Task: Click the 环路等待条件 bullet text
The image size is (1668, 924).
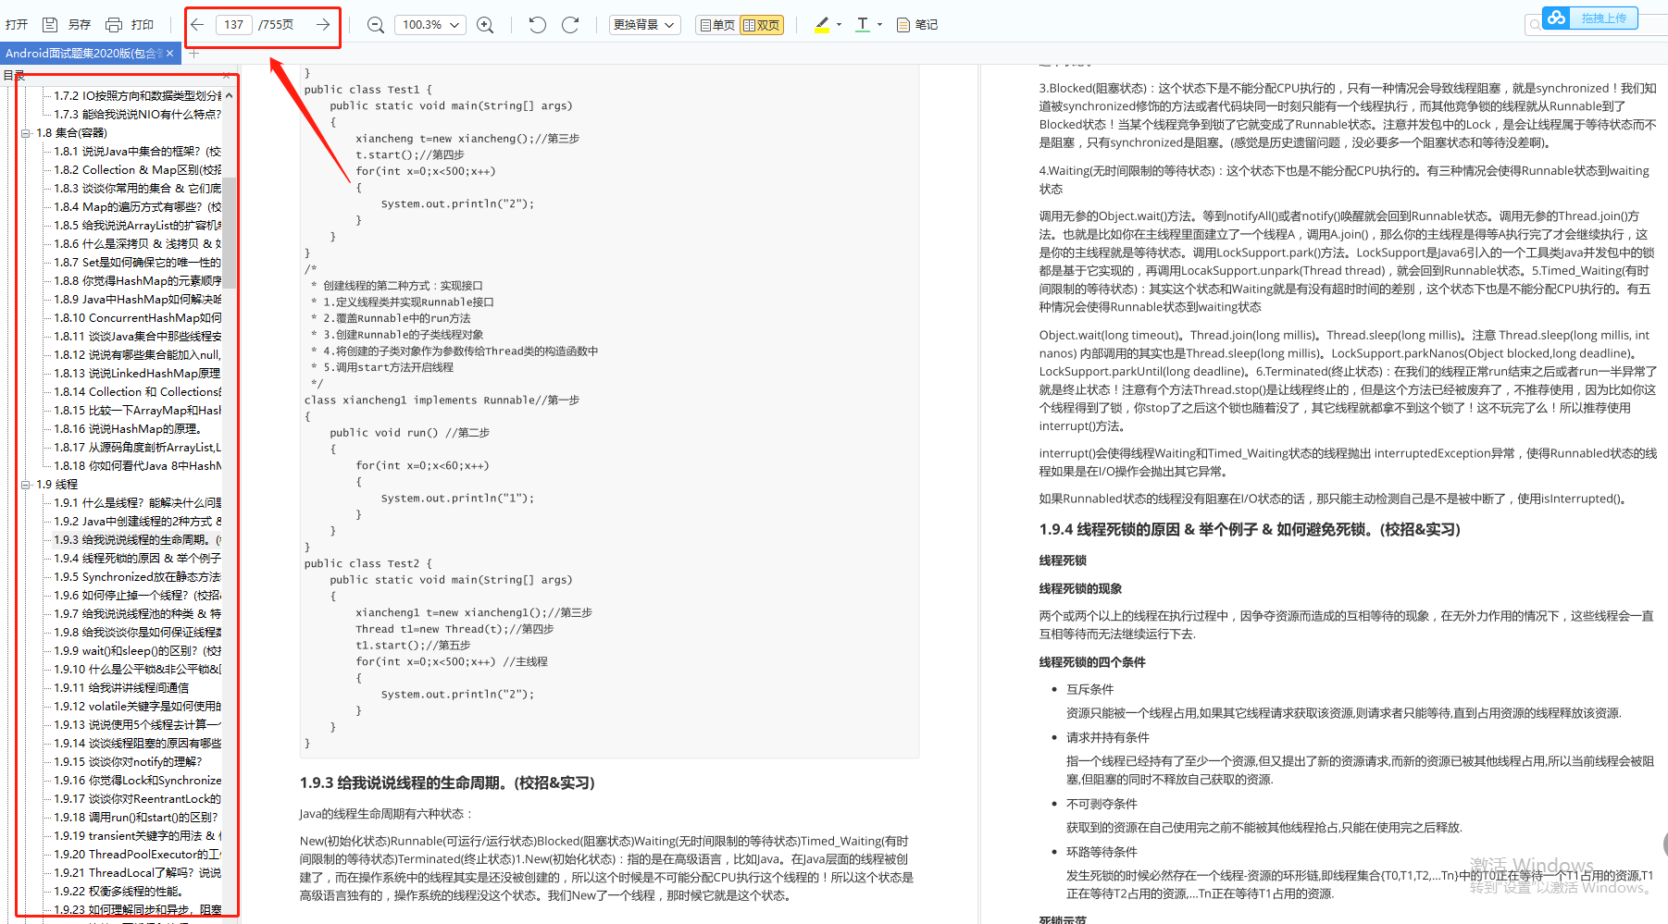Action: 1102,853
